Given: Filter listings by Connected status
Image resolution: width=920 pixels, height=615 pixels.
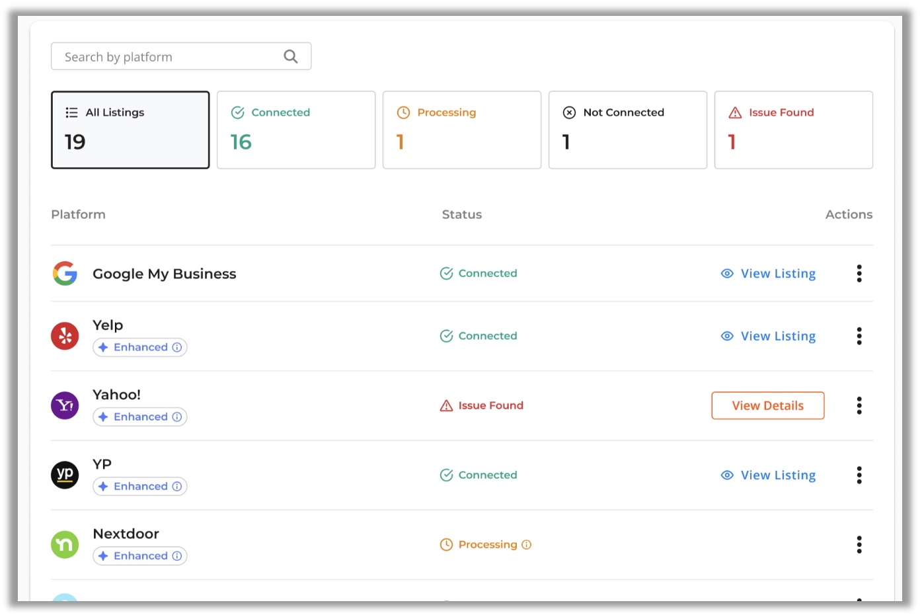Looking at the screenshot, I should point(296,130).
